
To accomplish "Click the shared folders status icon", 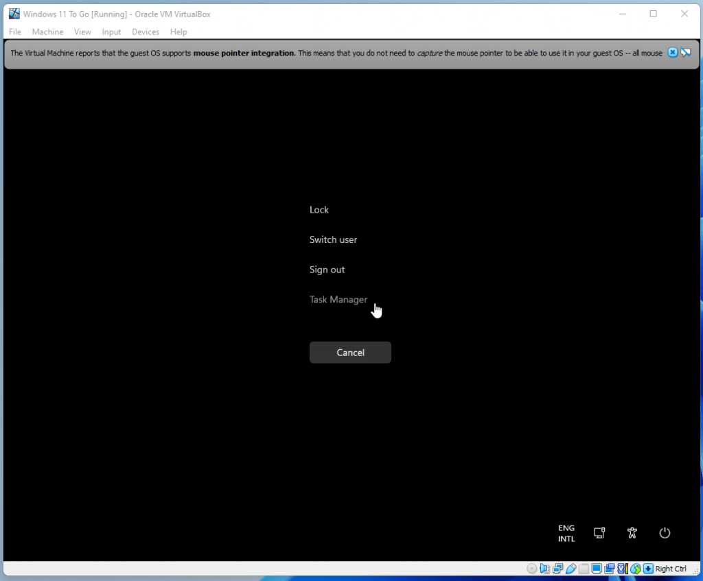I will click(583, 569).
